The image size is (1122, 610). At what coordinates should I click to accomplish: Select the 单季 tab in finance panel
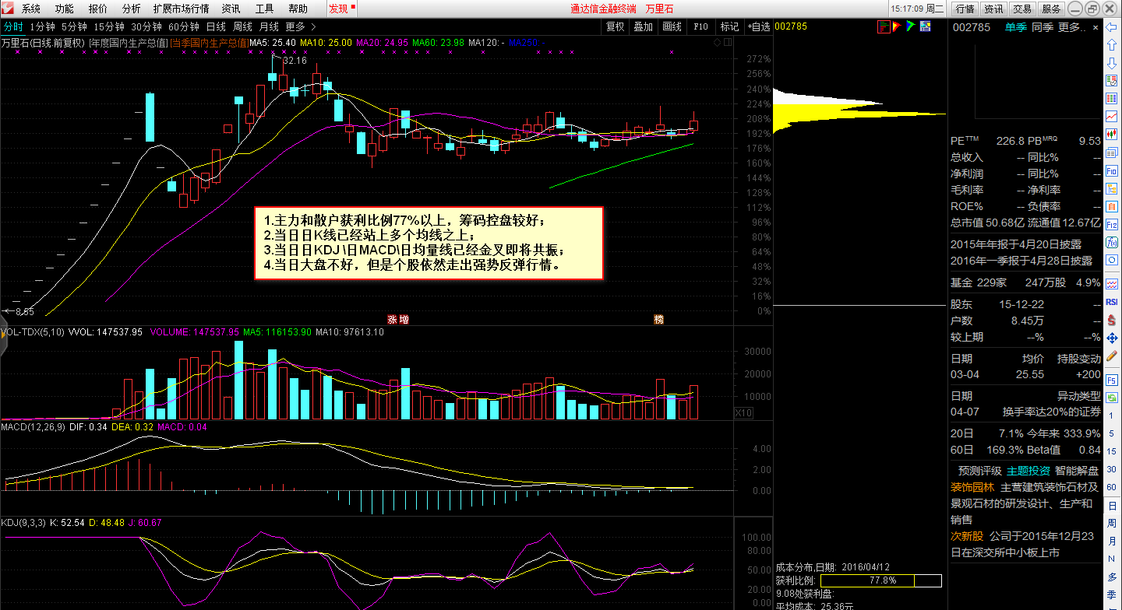coord(1015,26)
